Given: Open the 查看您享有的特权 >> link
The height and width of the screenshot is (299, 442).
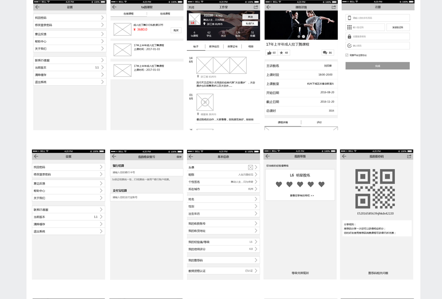Looking at the screenshot, I should pos(301,195).
